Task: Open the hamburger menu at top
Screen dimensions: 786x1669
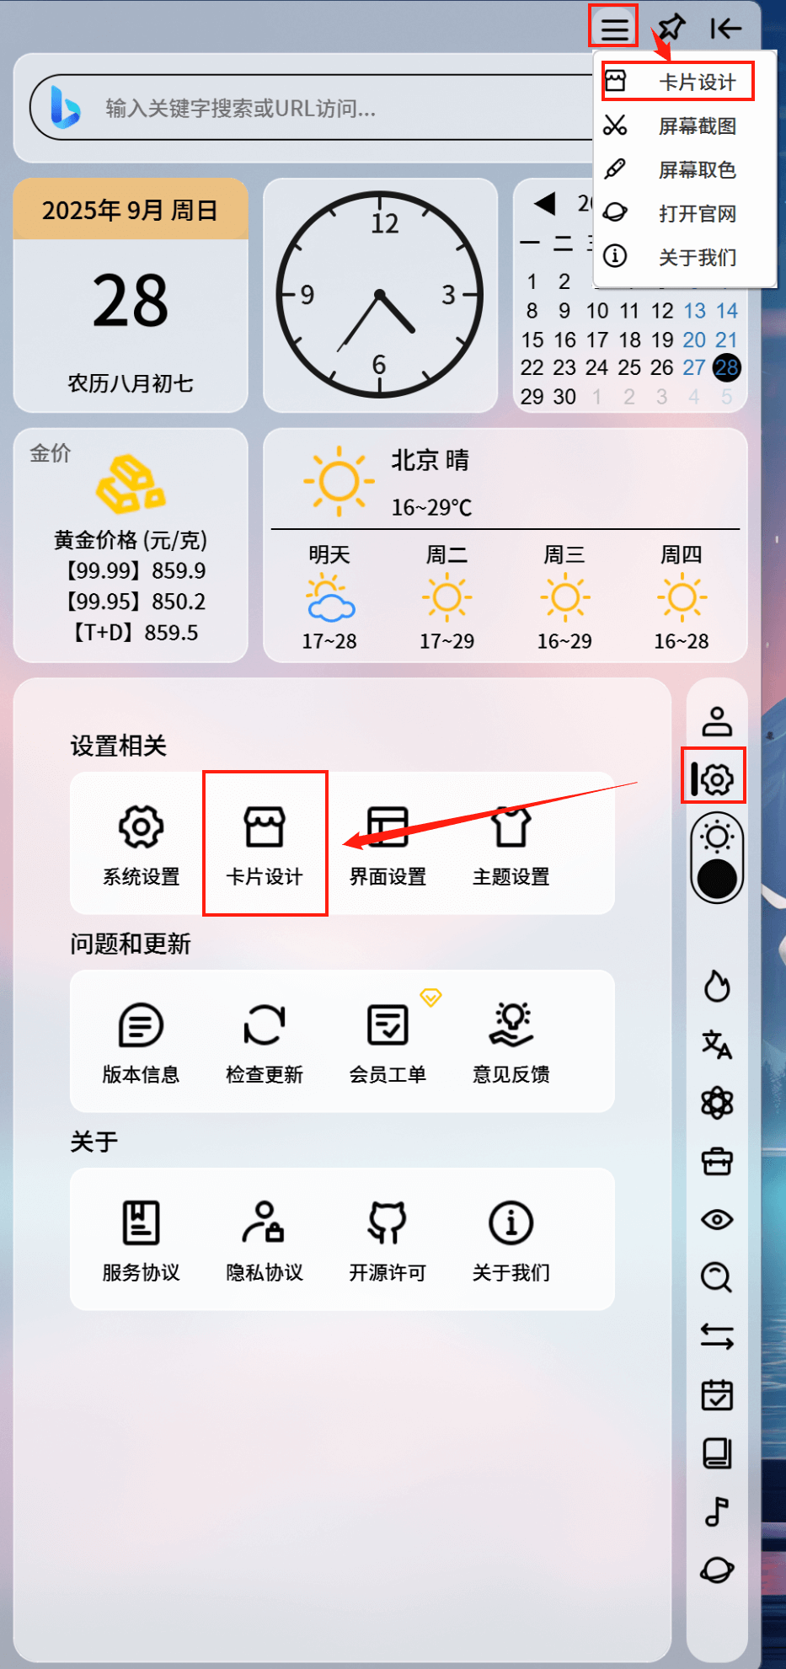Action: 615,29
